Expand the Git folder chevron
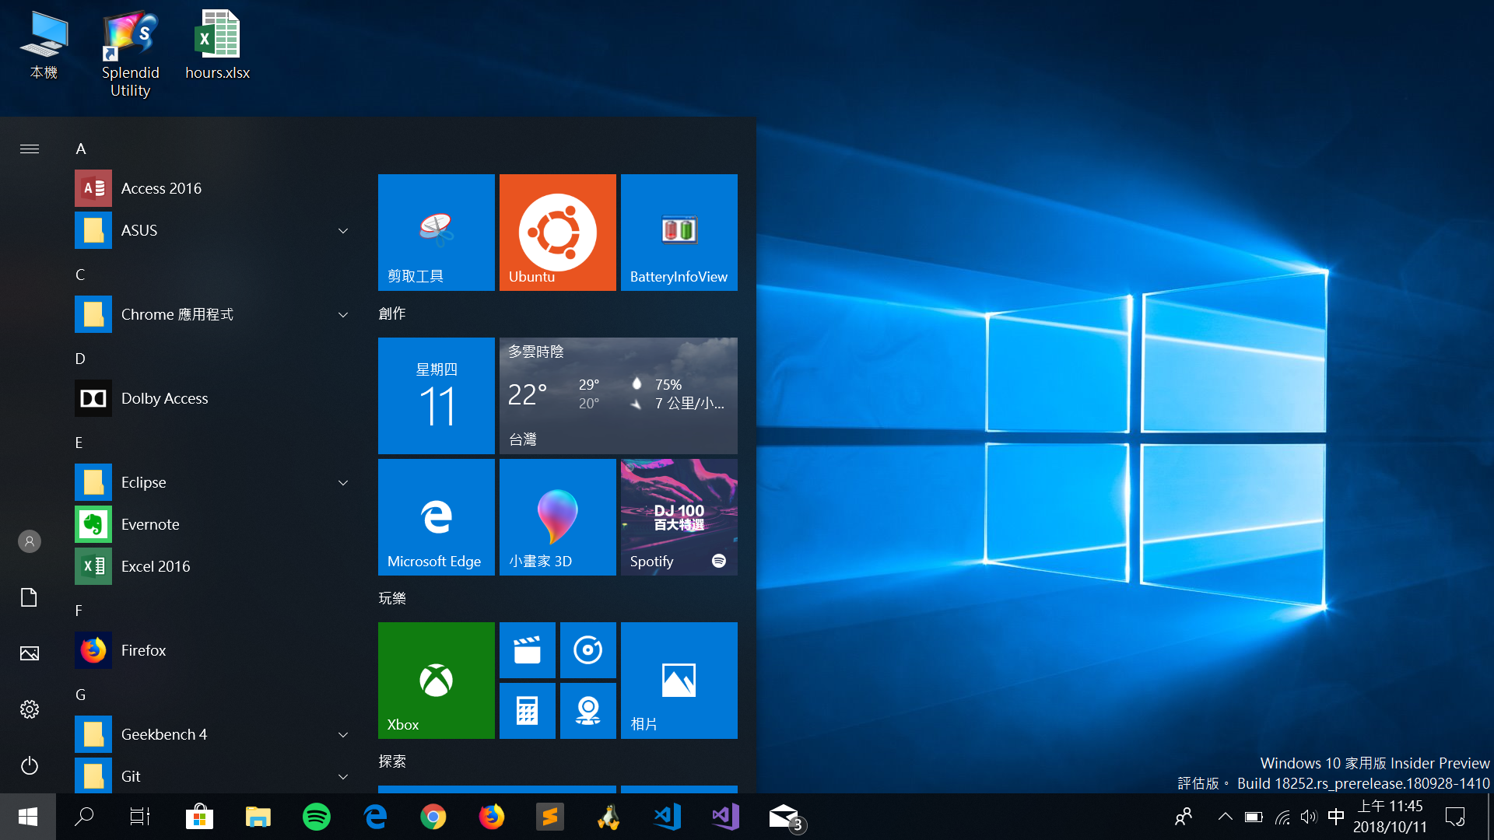Image resolution: width=1494 pixels, height=840 pixels. point(343,777)
